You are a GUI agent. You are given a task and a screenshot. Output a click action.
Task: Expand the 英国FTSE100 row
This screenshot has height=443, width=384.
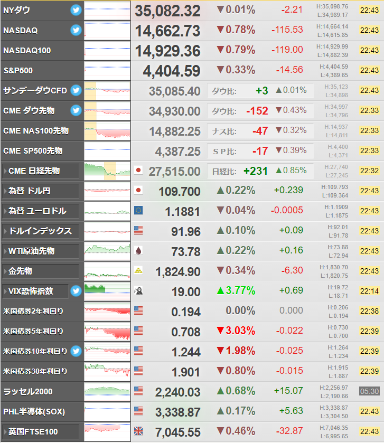(x=40, y=432)
